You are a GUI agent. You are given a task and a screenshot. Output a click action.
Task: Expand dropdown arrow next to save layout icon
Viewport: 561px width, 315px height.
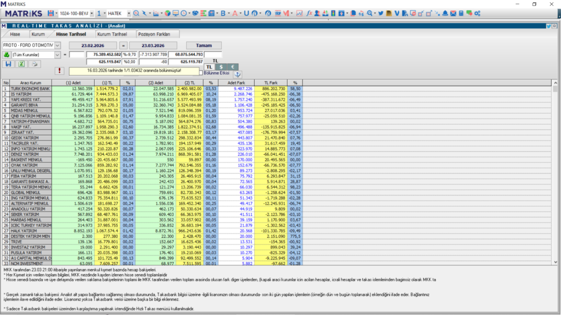pos(56,13)
